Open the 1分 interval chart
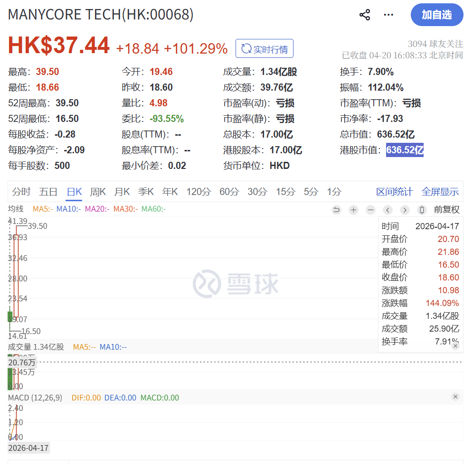473x465 pixels. click(x=334, y=192)
